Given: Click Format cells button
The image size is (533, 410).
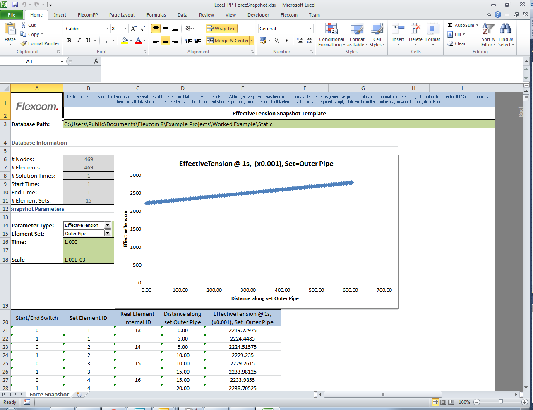Looking at the screenshot, I should pos(433,35).
